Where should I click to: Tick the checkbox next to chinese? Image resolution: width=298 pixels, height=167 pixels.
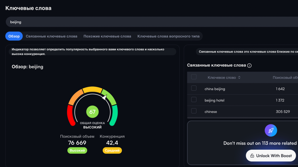pos(194,111)
